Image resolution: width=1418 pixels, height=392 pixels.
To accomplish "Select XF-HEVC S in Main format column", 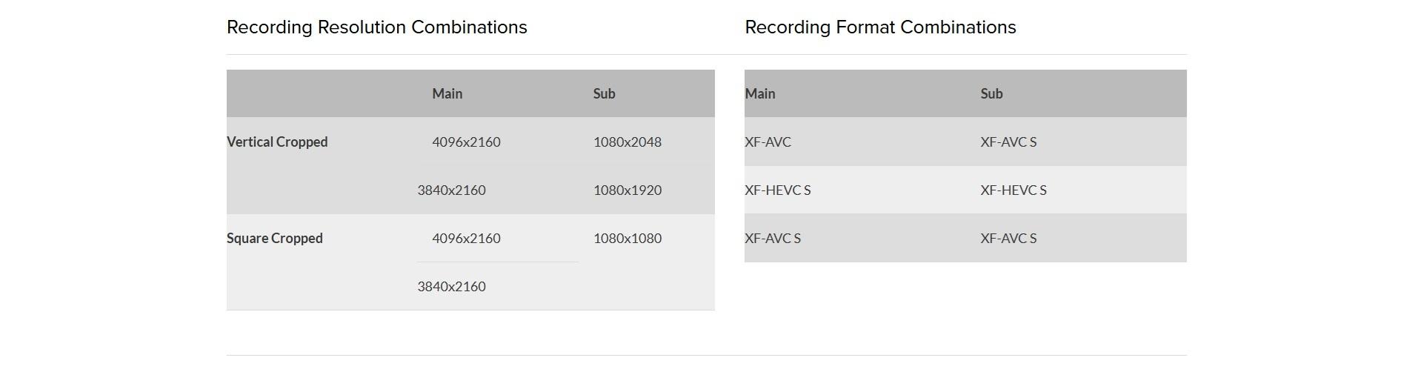I will [777, 190].
